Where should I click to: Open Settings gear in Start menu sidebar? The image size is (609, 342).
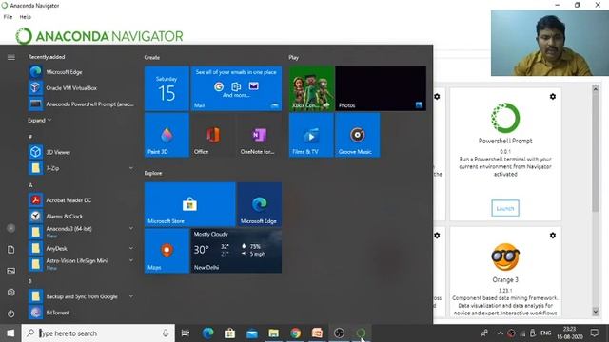point(10,292)
